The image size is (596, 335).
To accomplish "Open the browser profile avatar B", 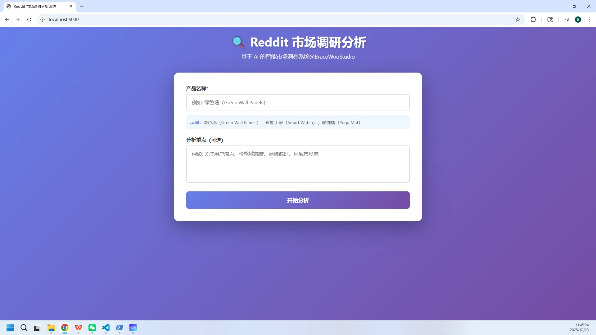I will [x=578, y=19].
